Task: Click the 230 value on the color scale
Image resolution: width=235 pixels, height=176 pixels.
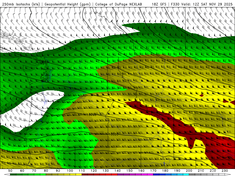Action: pyautogui.click(x=225, y=171)
